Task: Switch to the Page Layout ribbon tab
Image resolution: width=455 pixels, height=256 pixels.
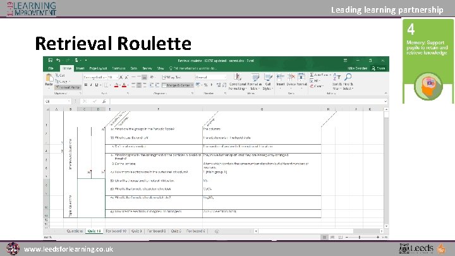Action: pos(98,68)
